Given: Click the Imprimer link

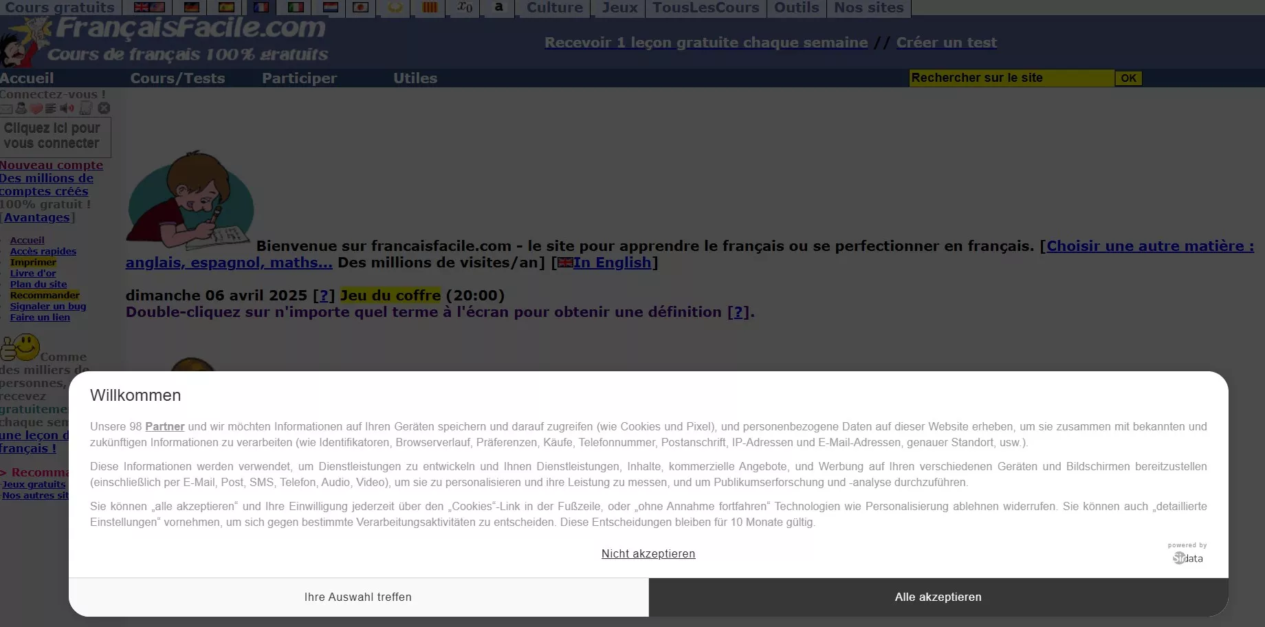Looking at the screenshot, I should (x=33, y=262).
